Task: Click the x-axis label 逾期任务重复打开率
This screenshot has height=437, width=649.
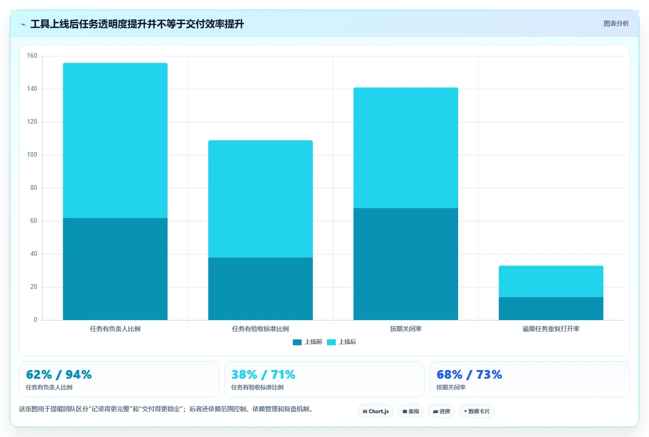Action: pyautogui.click(x=551, y=329)
